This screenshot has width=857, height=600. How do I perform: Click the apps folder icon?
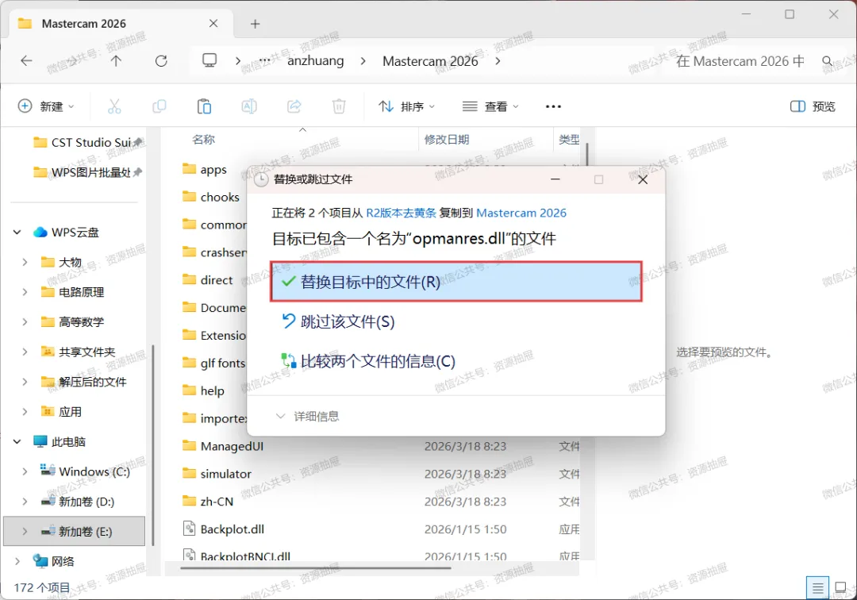[x=189, y=169]
